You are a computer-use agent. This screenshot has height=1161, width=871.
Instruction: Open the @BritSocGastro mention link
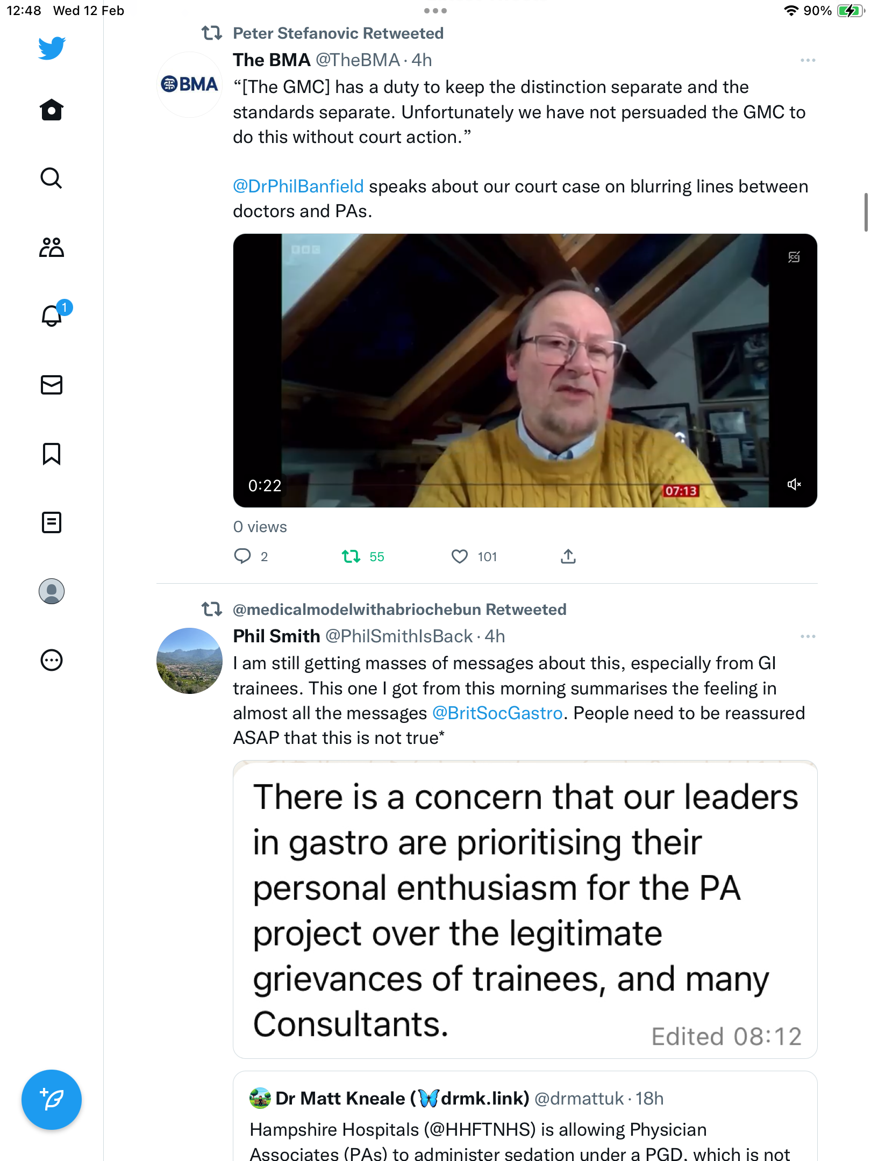497,713
